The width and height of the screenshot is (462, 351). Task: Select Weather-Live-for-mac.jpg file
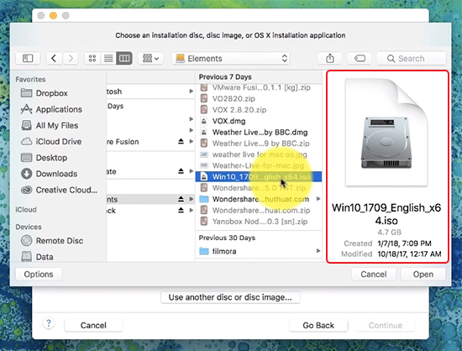tap(259, 165)
